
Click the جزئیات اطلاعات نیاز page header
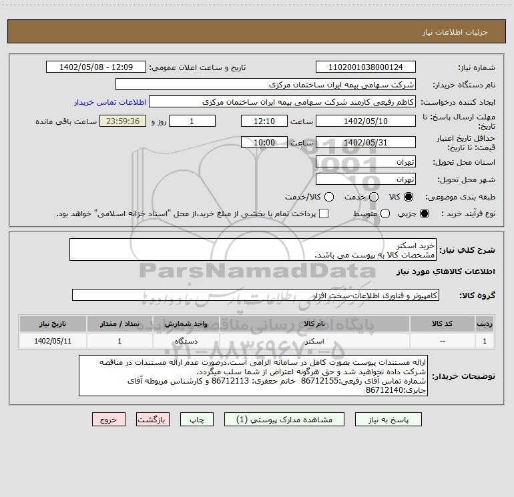point(455,32)
